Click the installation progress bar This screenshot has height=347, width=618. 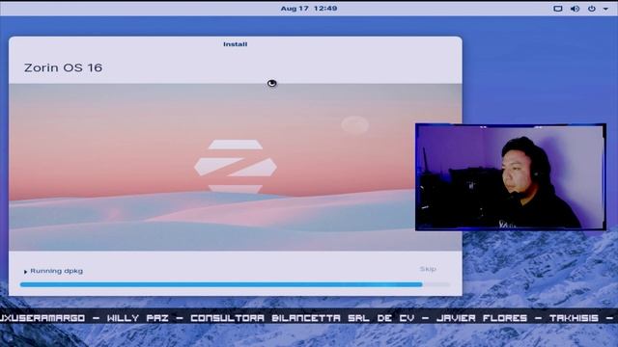tap(235, 284)
